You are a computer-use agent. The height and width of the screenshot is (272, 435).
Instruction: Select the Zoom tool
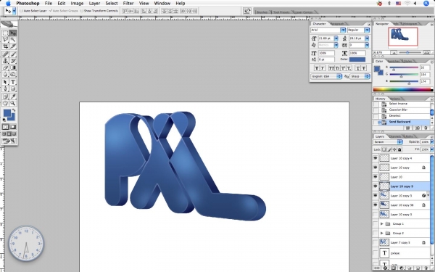(13, 103)
